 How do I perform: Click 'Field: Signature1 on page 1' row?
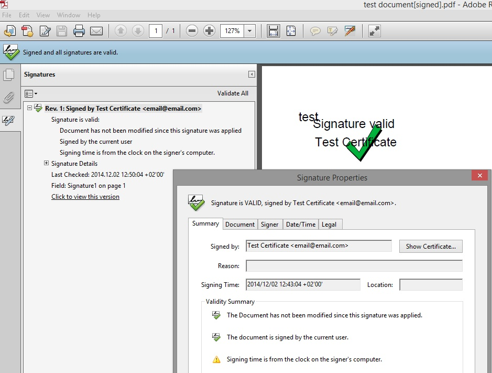pyautogui.click(x=89, y=185)
